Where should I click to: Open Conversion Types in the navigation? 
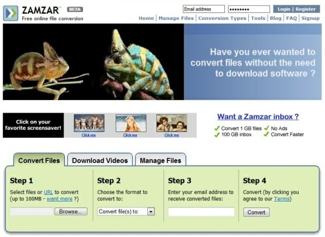click(x=222, y=18)
